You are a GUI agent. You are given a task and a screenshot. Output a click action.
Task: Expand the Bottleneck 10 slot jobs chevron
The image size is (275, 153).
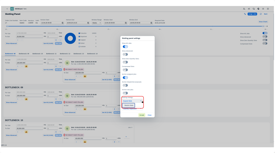[x=126, y=137]
